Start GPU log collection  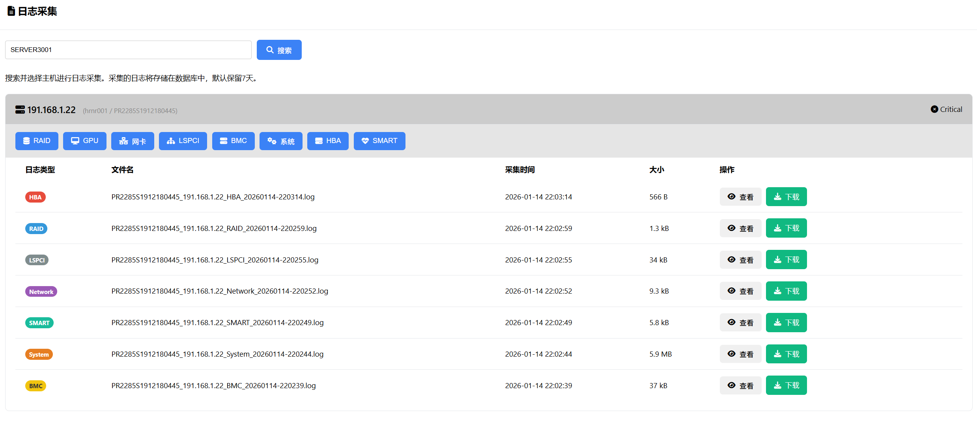[x=84, y=141]
